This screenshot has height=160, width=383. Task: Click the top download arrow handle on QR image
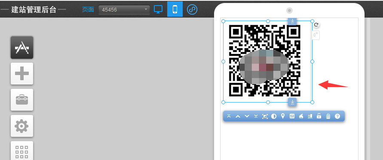(292, 21)
